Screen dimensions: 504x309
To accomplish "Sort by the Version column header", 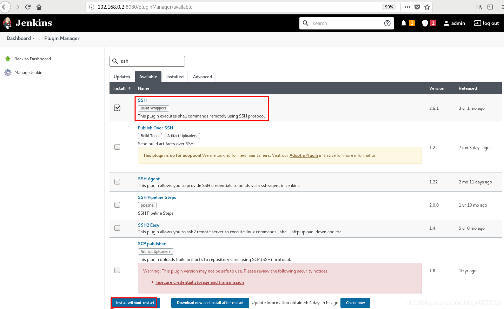I will [437, 88].
